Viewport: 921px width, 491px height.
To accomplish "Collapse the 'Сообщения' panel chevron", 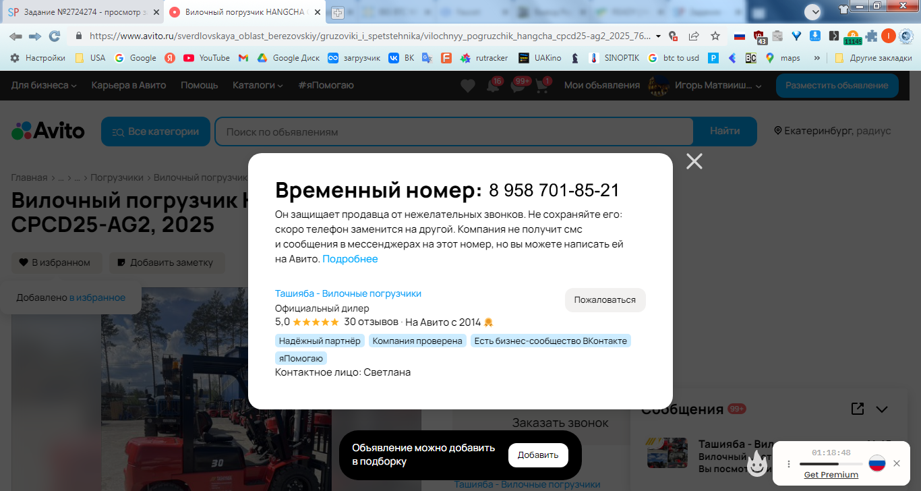I will click(881, 409).
